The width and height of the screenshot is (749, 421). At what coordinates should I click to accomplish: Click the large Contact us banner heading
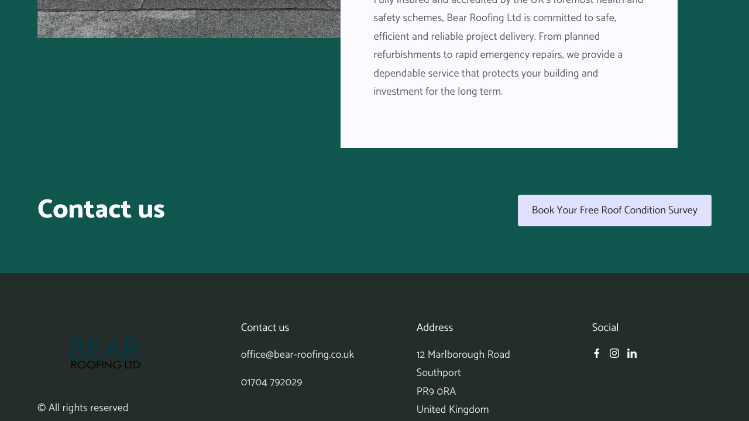pyautogui.click(x=101, y=209)
